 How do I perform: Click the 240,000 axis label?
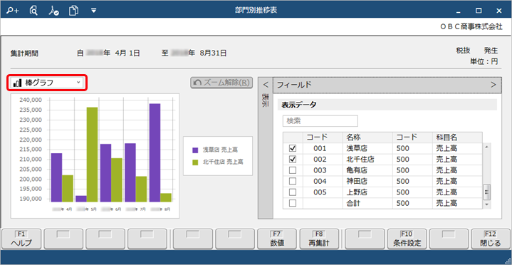(31, 100)
